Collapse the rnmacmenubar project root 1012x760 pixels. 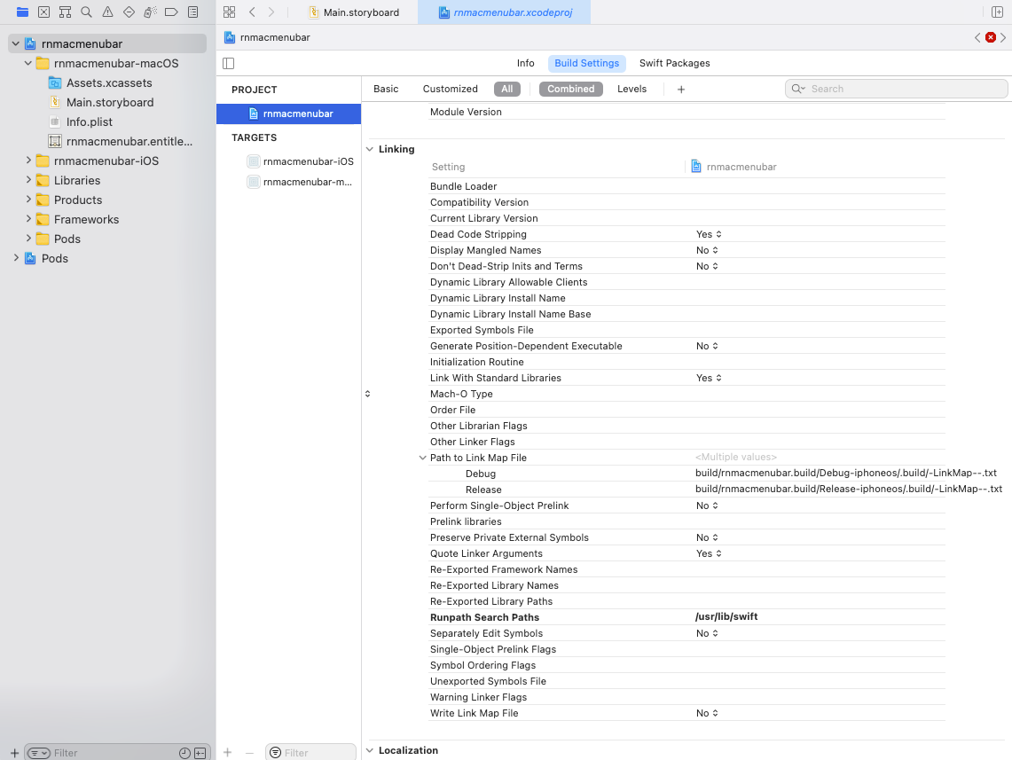click(x=15, y=43)
